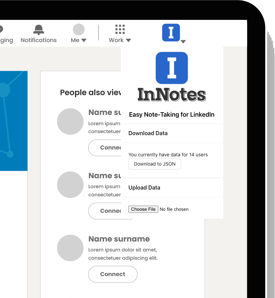The width and height of the screenshot is (275, 298).
Task: Click the 'People also viewed' heading
Action: pyautogui.click(x=90, y=93)
